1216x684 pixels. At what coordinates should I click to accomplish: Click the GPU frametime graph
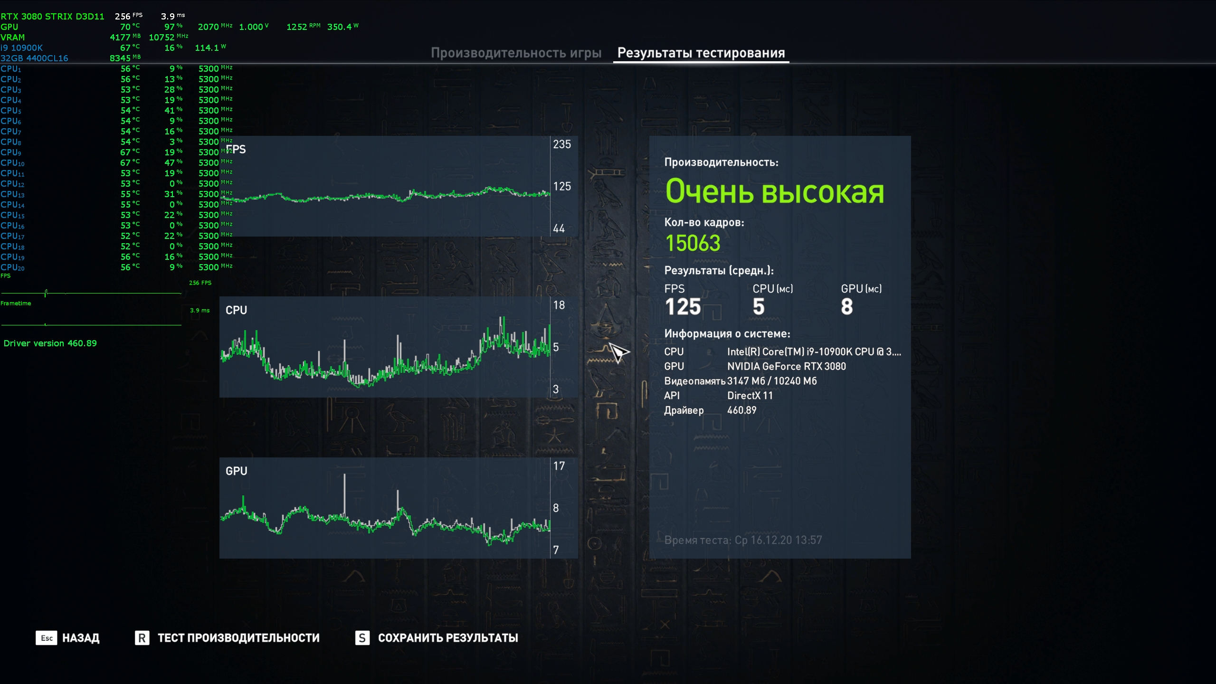point(398,508)
